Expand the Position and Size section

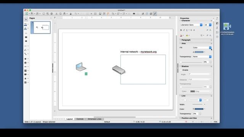(x=180, y=118)
